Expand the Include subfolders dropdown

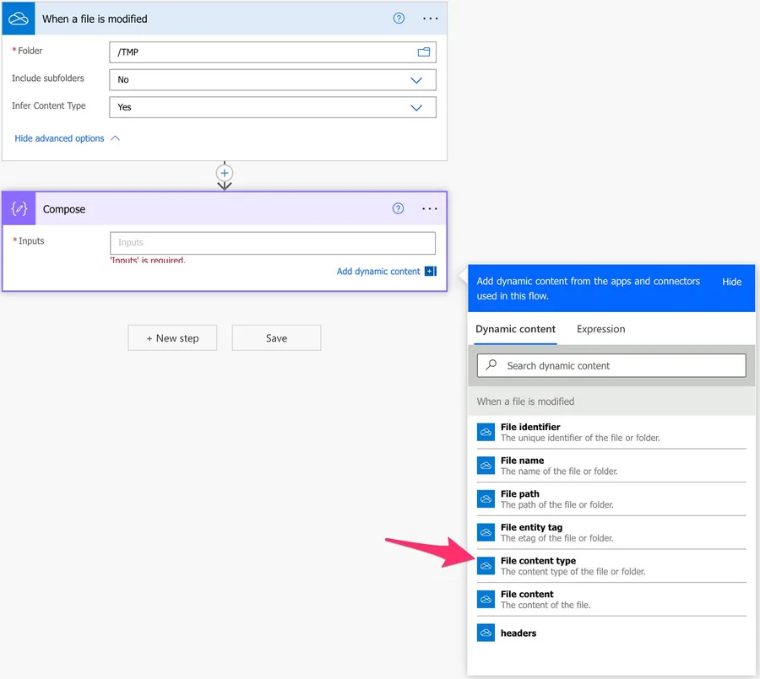[415, 80]
